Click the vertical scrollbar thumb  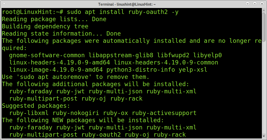[x=264, y=27]
